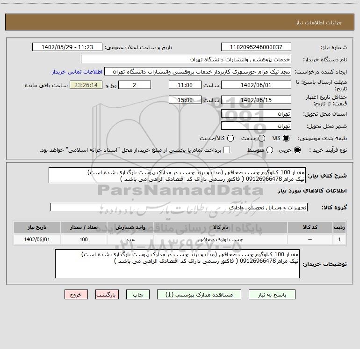This screenshot has width=360, height=349.
Task: Click the delivery city field تهران
Action: pos(256,126)
